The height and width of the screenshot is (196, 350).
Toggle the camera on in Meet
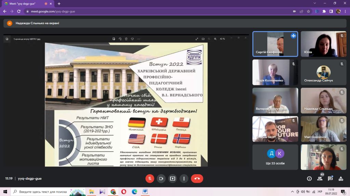click(x=161, y=179)
